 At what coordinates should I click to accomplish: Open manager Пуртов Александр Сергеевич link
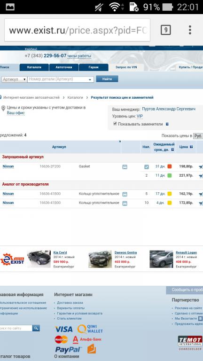[169, 109]
